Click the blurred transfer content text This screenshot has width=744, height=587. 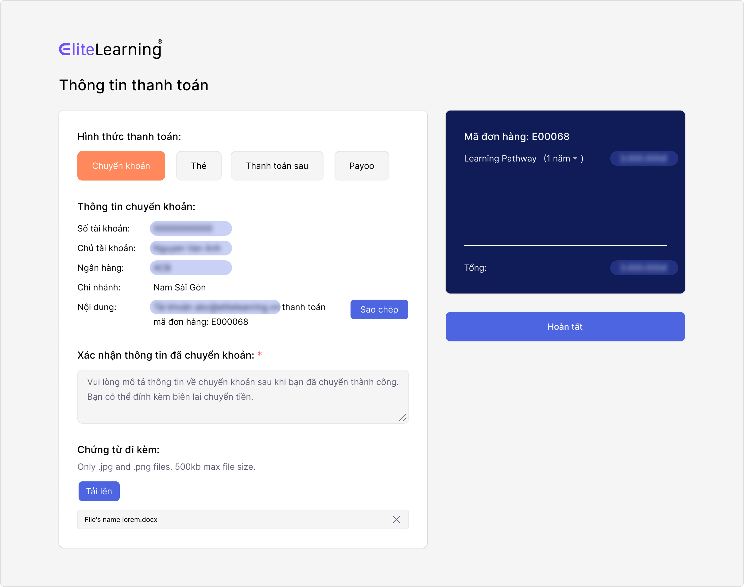coord(215,307)
